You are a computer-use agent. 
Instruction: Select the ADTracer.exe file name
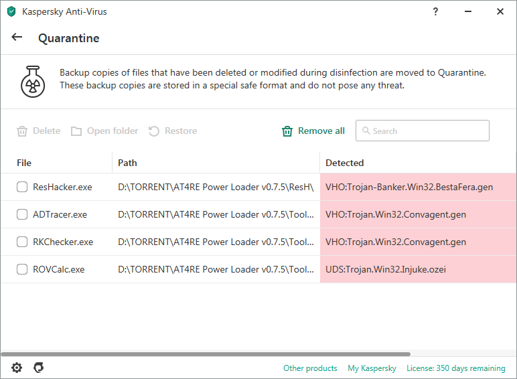pyautogui.click(x=60, y=214)
